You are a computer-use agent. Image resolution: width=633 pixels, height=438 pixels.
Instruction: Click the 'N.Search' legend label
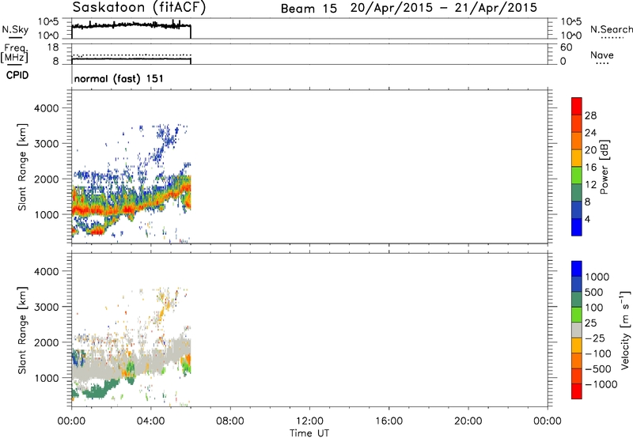pos(611,29)
